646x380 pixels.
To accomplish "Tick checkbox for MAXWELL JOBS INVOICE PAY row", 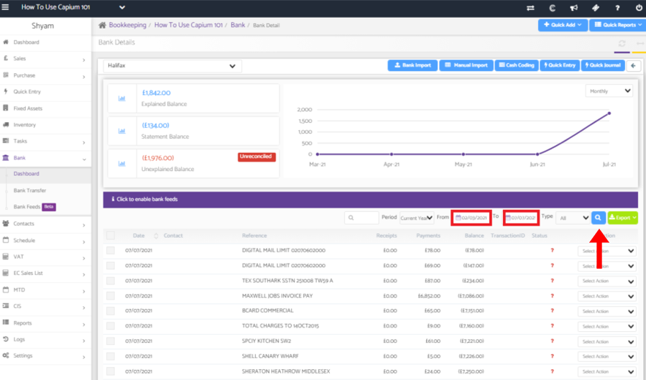I will coord(111,296).
